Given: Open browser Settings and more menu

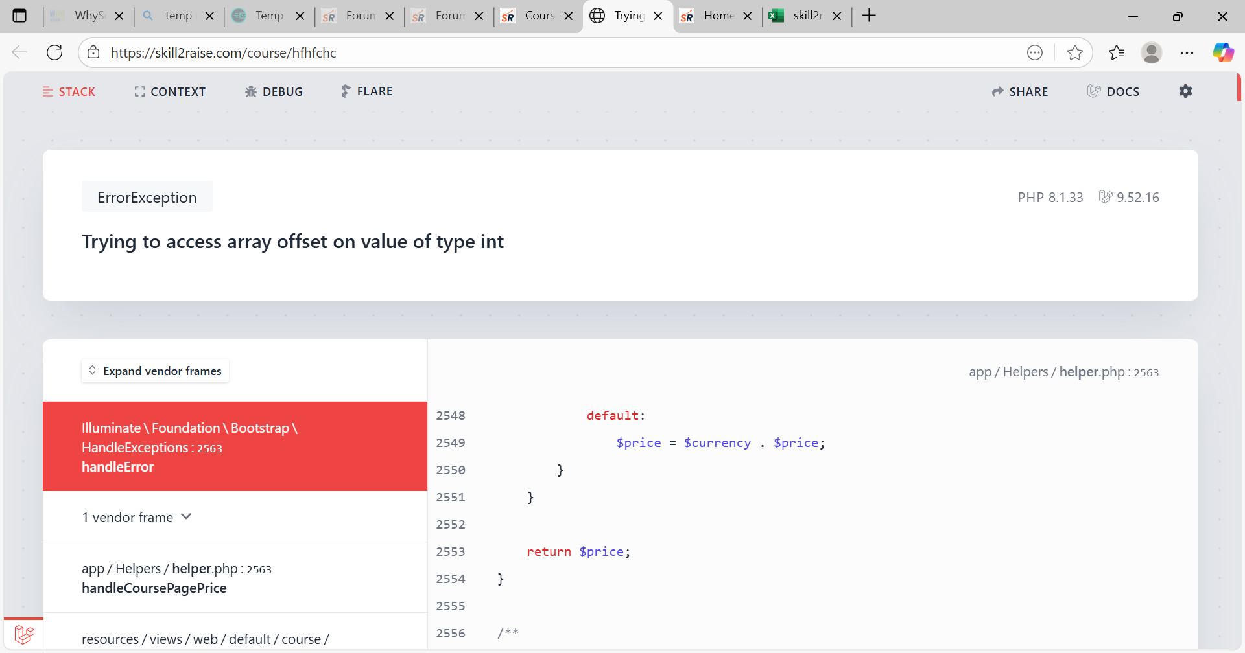Looking at the screenshot, I should click(1187, 52).
